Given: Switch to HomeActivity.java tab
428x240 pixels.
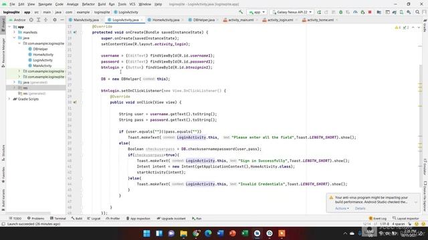Looking at the screenshot, I should tap(166, 20).
